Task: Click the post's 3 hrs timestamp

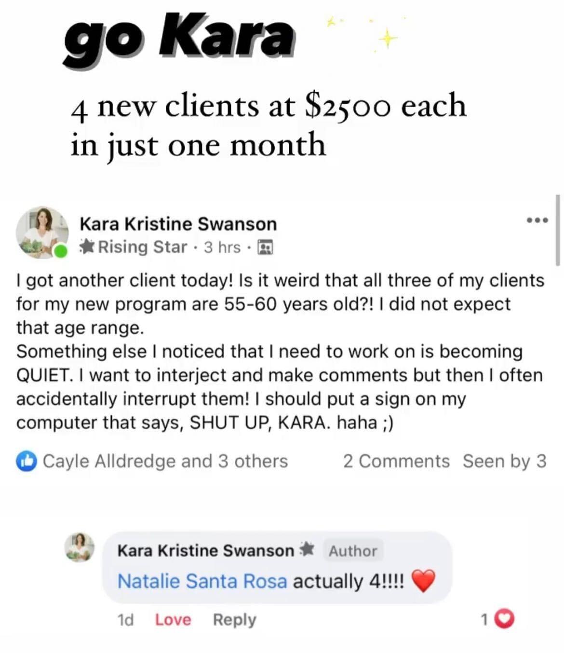Action: [x=222, y=247]
